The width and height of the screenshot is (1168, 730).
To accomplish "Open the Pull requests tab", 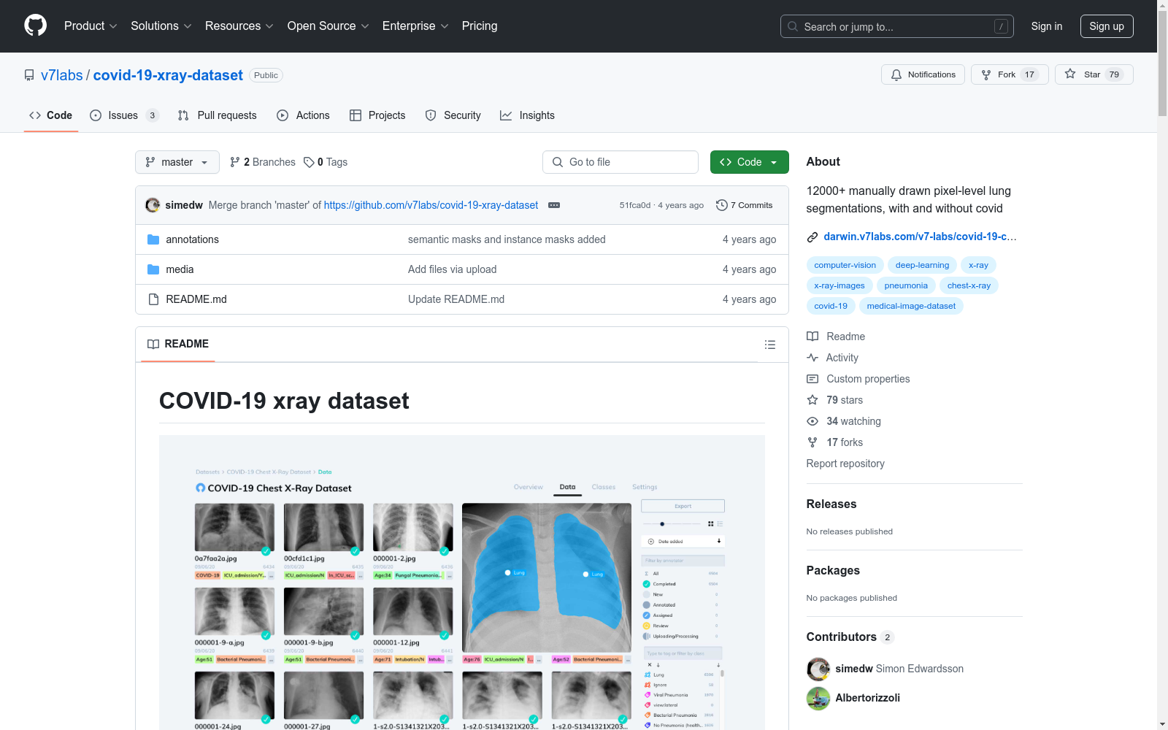I will point(218,115).
